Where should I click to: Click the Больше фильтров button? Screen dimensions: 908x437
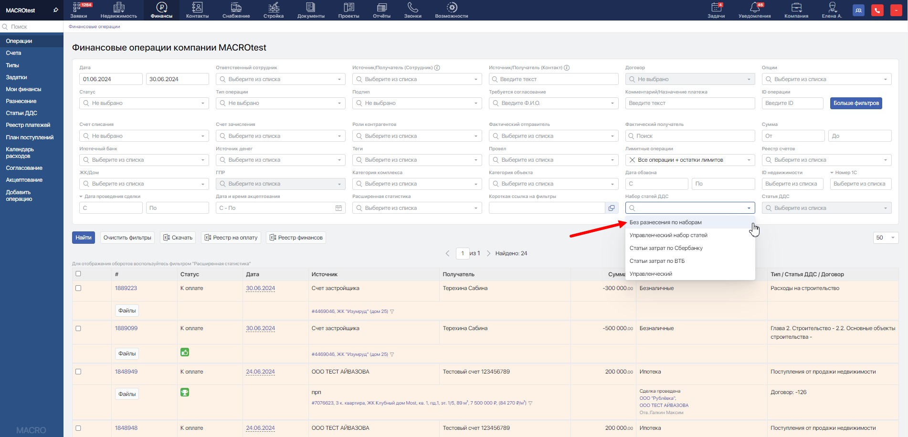tap(855, 103)
